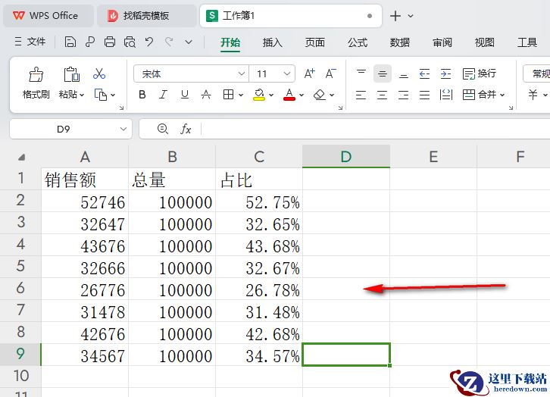Justify text alignment icon
The width and height of the screenshot is (550, 397).
click(x=424, y=95)
